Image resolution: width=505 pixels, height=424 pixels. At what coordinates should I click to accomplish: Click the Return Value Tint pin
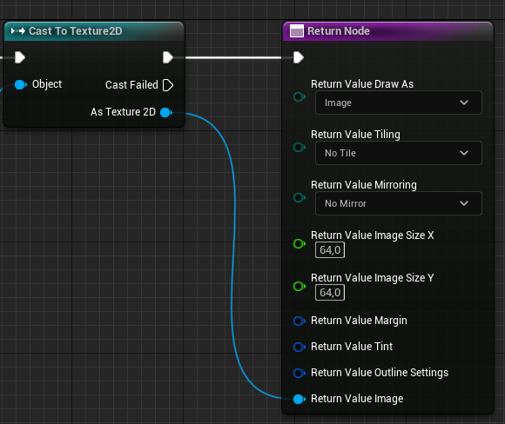[300, 347]
